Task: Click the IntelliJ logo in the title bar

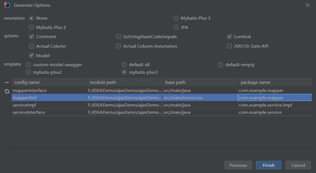Action: (7, 5)
